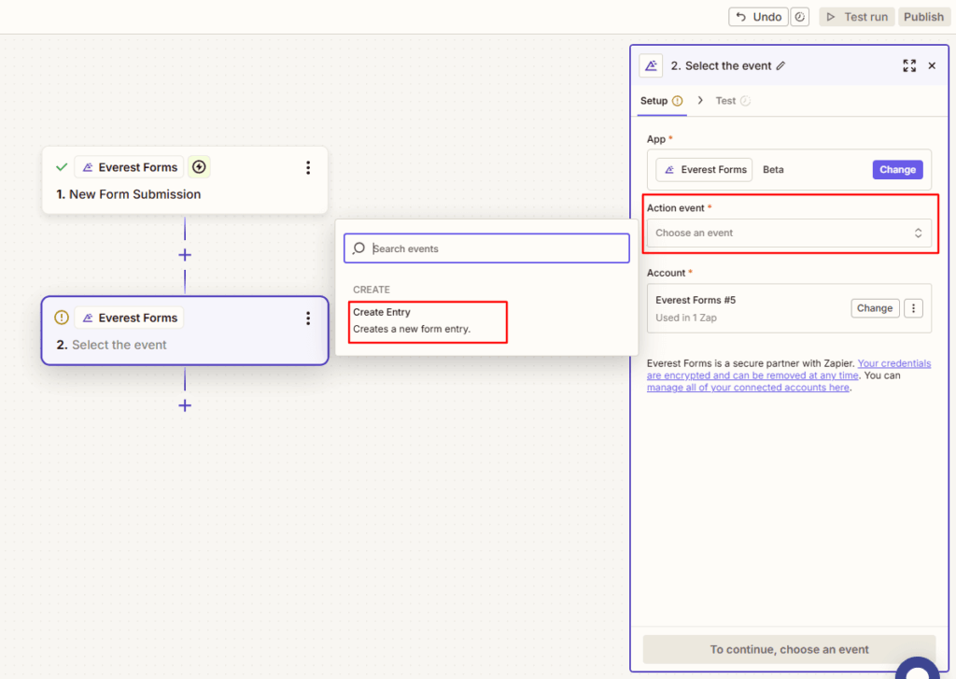The height and width of the screenshot is (679, 956).
Task: Click the Undo button
Action: coord(758,17)
